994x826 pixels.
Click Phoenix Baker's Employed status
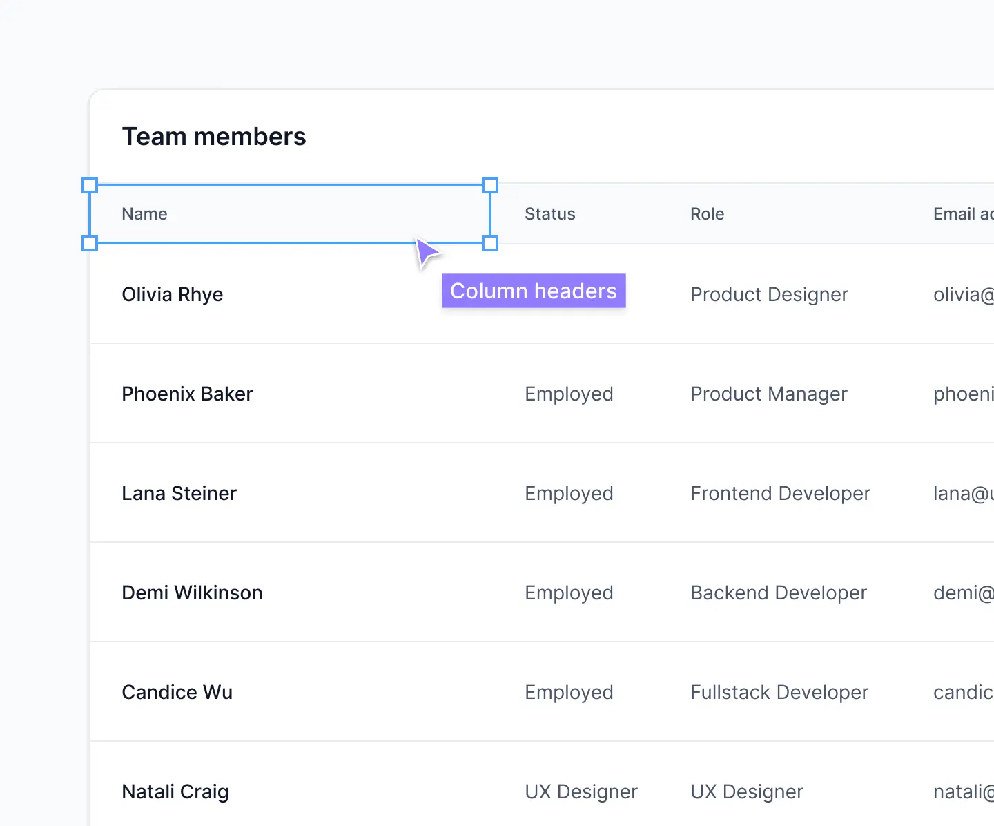pyautogui.click(x=569, y=394)
